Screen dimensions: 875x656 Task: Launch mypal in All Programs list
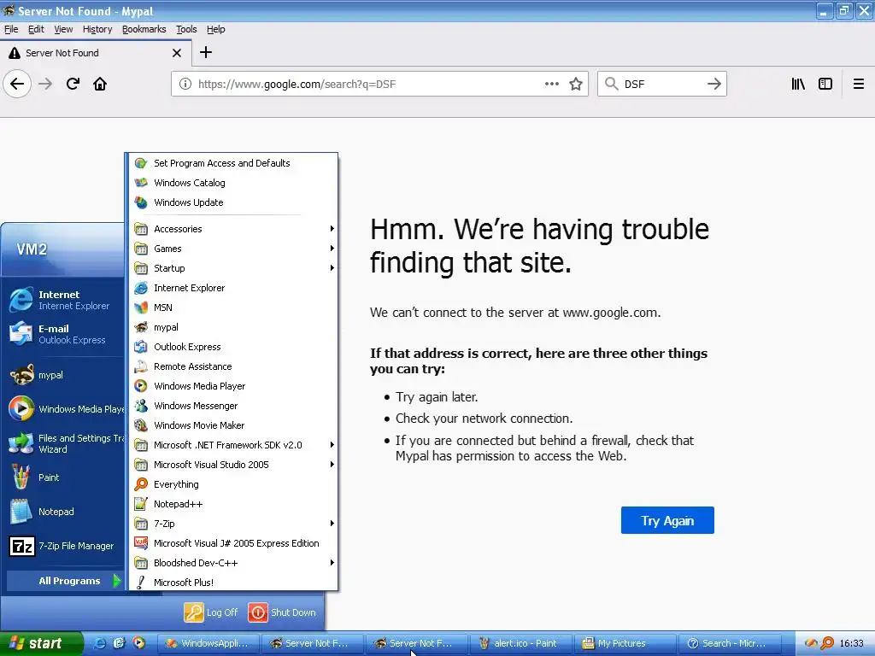click(233, 327)
